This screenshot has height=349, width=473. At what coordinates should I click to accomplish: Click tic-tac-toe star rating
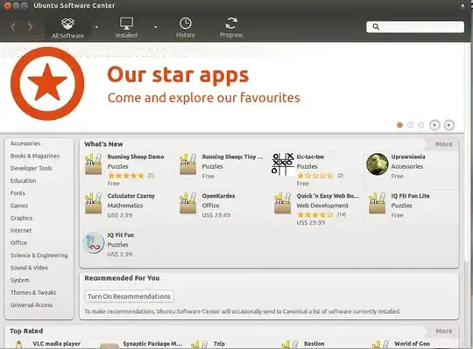pos(315,176)
